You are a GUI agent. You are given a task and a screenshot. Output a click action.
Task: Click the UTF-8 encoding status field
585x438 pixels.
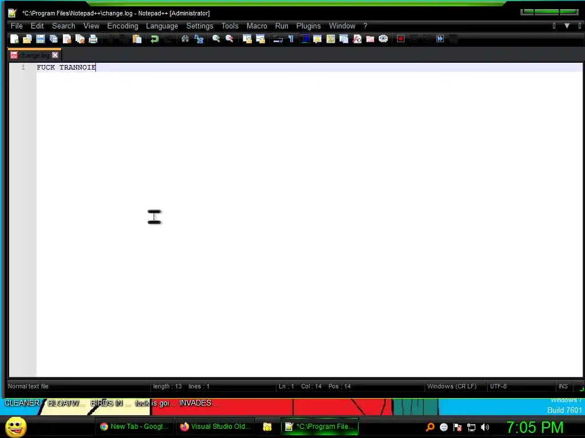pyautogui.click(x=498, y=386)
